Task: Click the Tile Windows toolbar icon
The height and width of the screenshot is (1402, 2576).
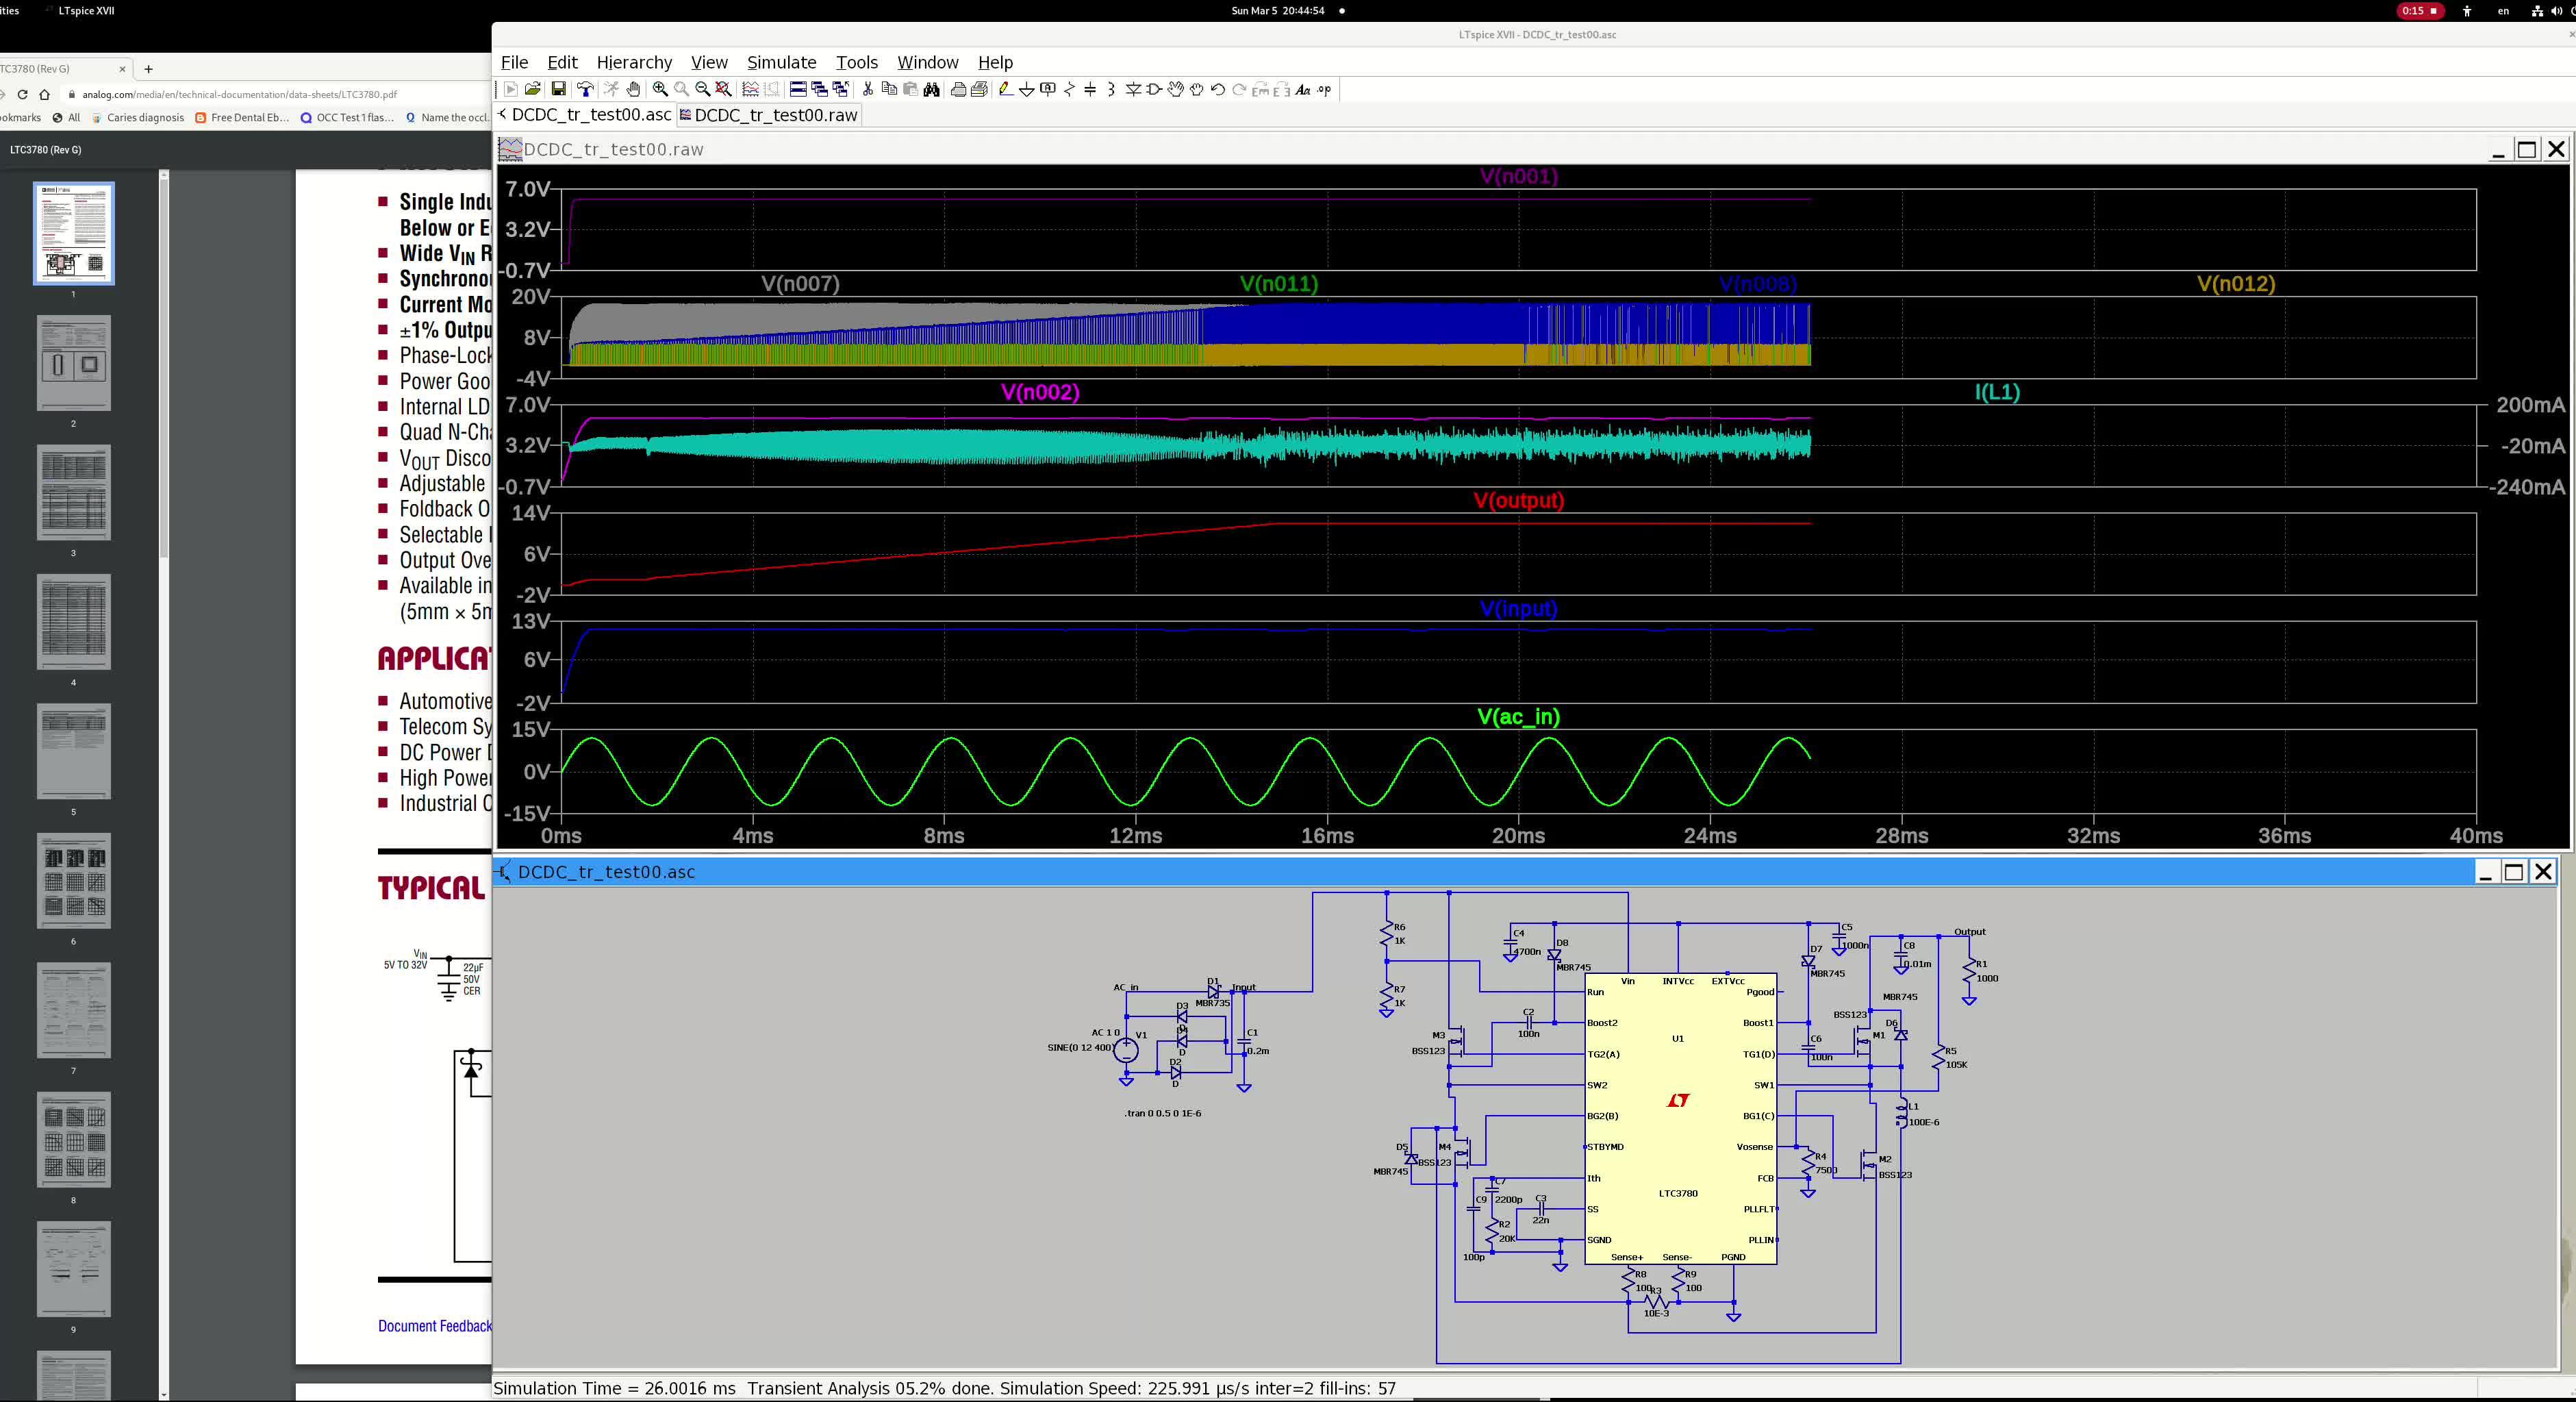Action: 798,90
